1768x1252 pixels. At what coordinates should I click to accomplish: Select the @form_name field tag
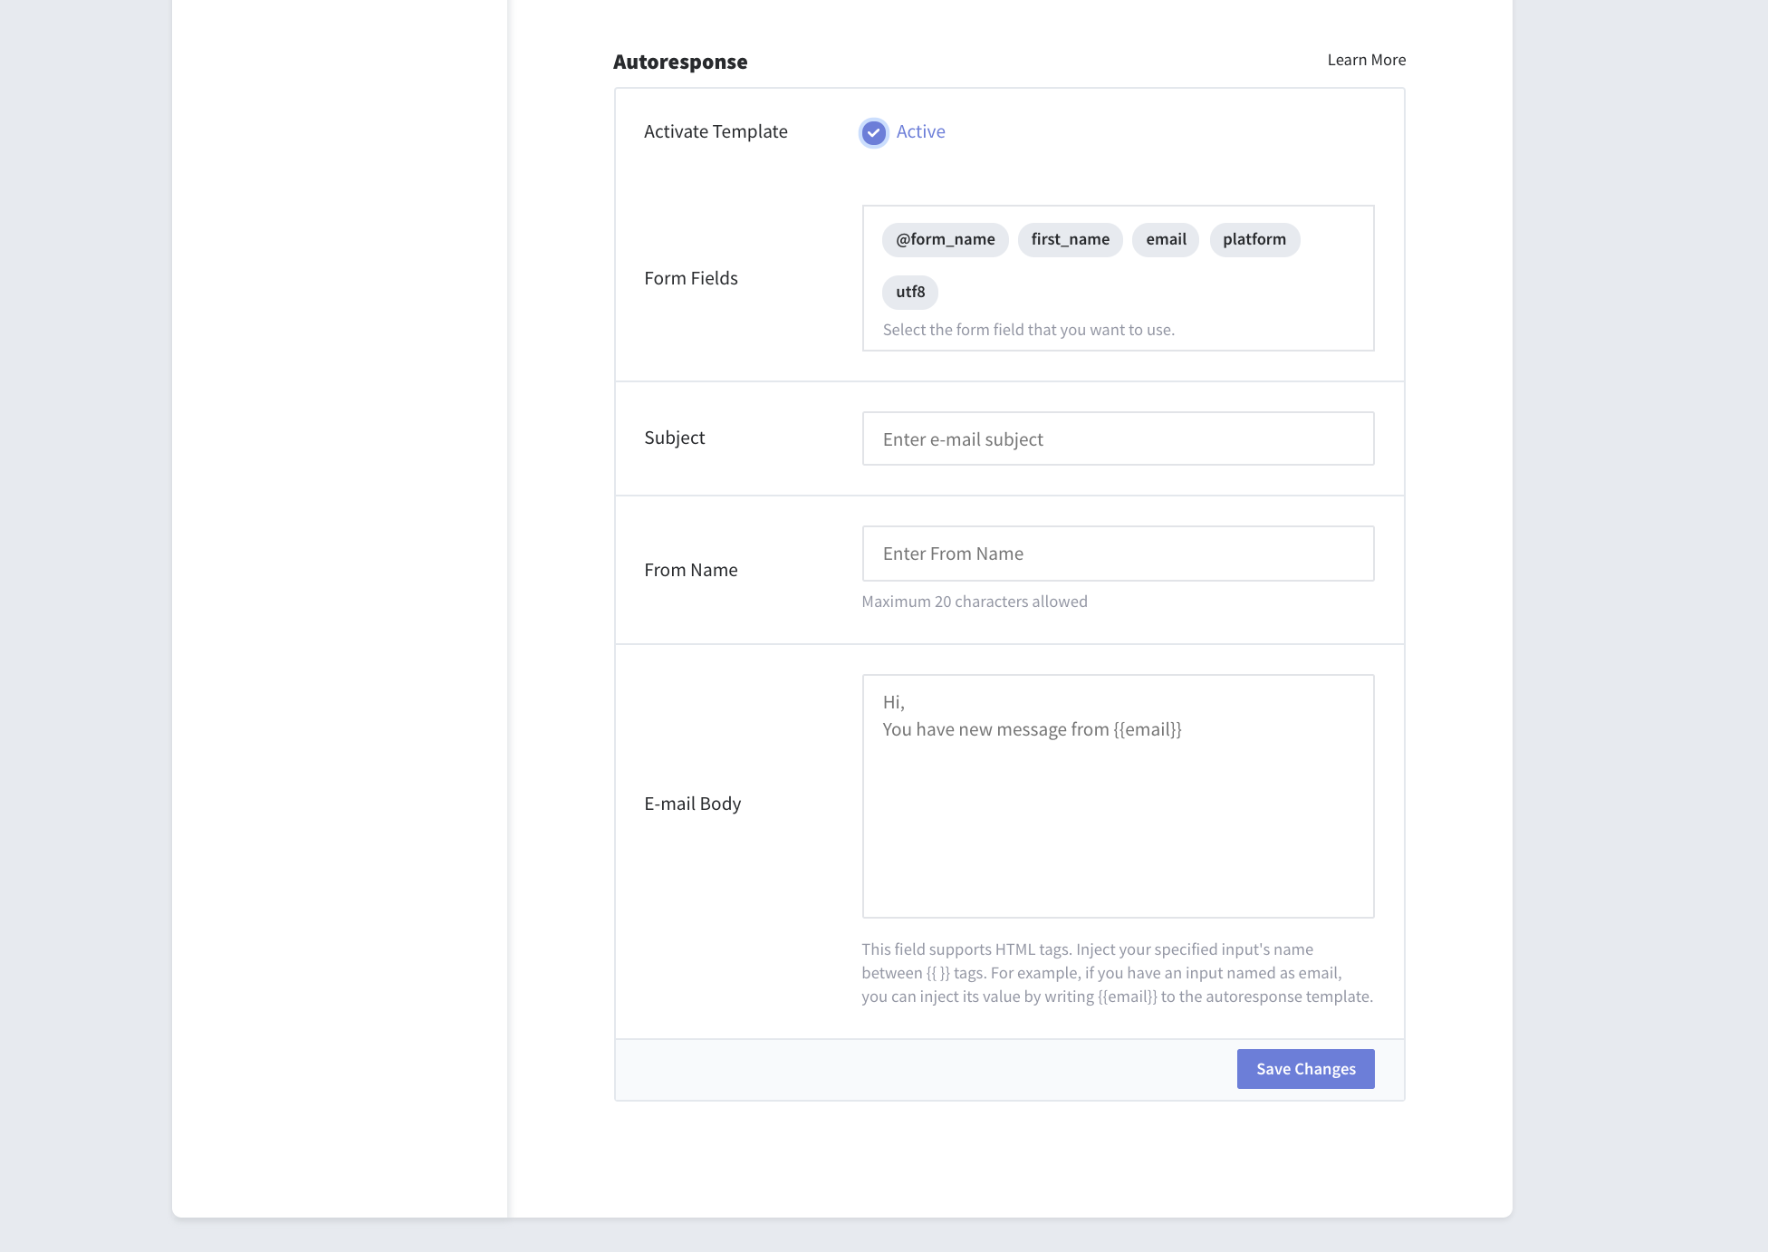pyautogui.click(x=945, y=239)
